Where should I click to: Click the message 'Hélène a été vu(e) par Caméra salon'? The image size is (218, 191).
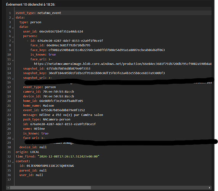71,115
